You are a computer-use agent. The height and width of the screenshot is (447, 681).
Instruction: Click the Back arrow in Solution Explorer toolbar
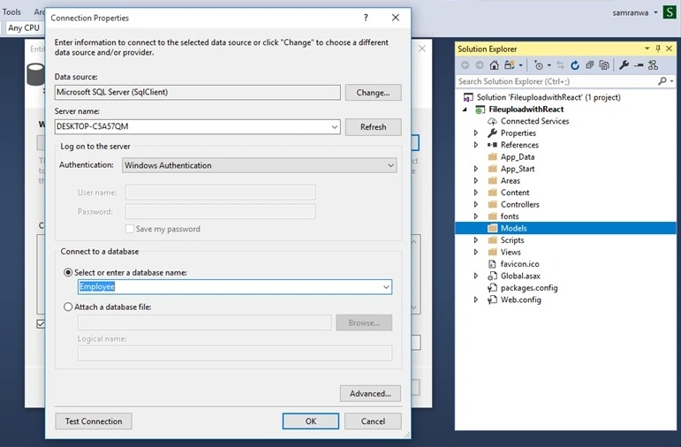tap(465, 65)
